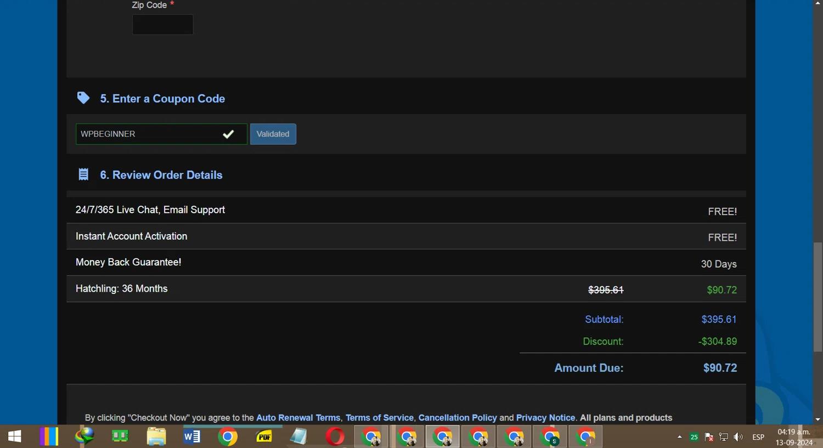Open the ESP input language selector

(758, 437)
